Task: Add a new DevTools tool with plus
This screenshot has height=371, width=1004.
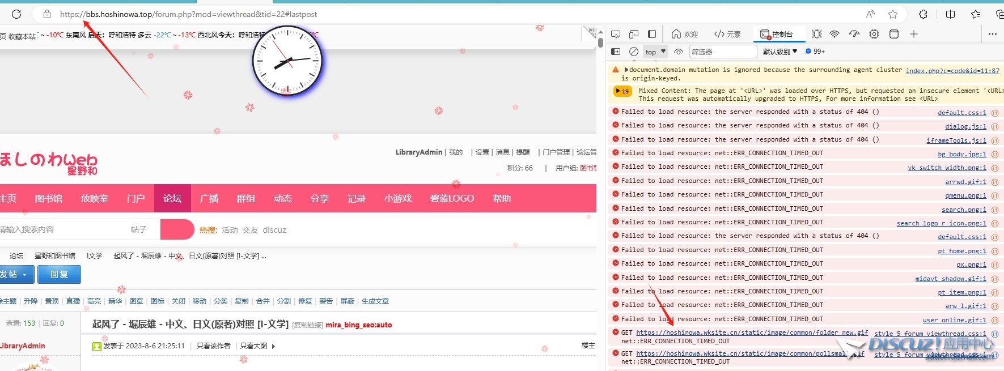Action: [914, 34]
